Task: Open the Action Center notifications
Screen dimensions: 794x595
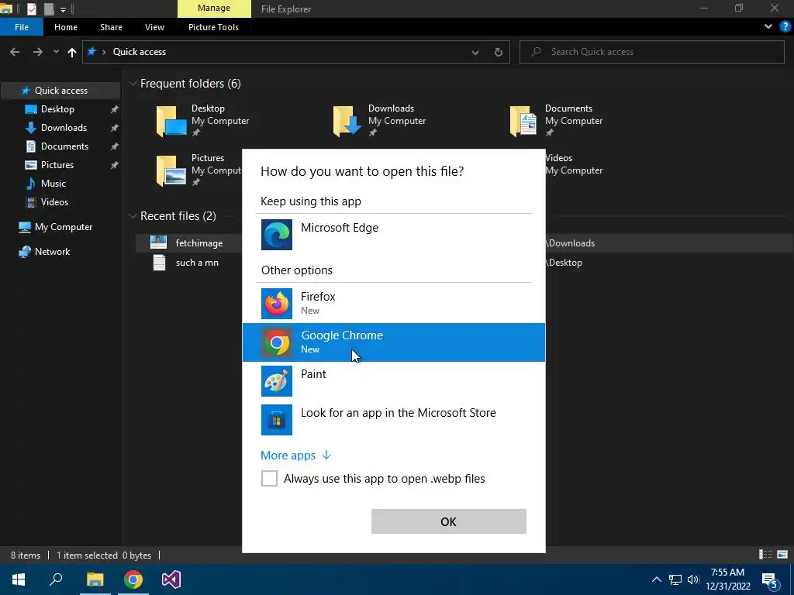Action: [770, 580]
